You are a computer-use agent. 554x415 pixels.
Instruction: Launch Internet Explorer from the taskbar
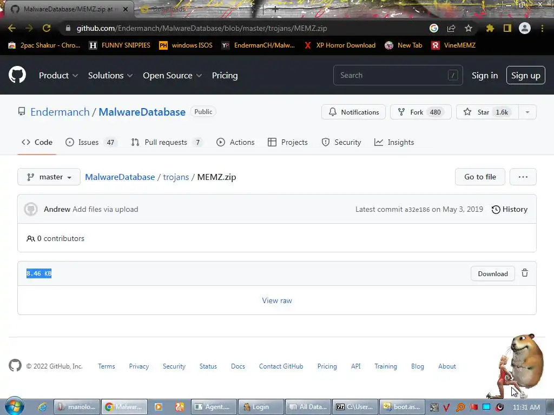42,407
